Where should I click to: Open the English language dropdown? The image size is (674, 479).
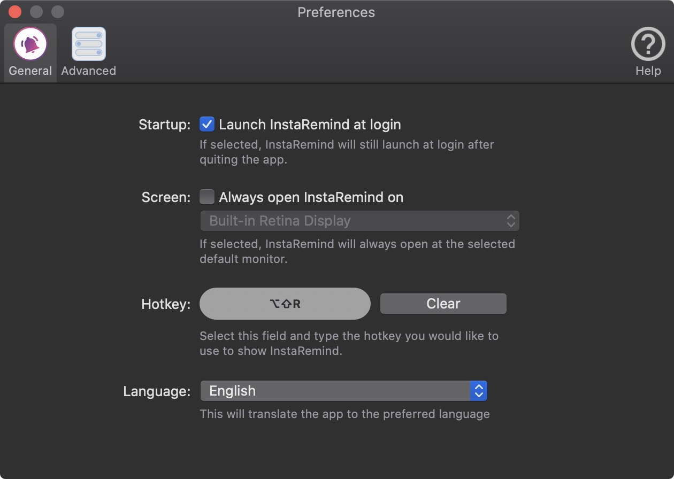tap(343, 391)
